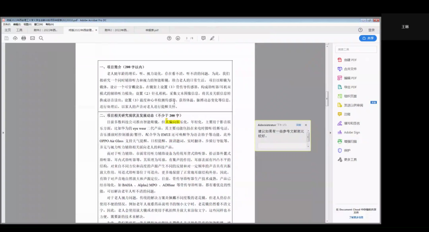Launch Adobe Sign from tools pane
429x232 pixels.
point(352,132)
